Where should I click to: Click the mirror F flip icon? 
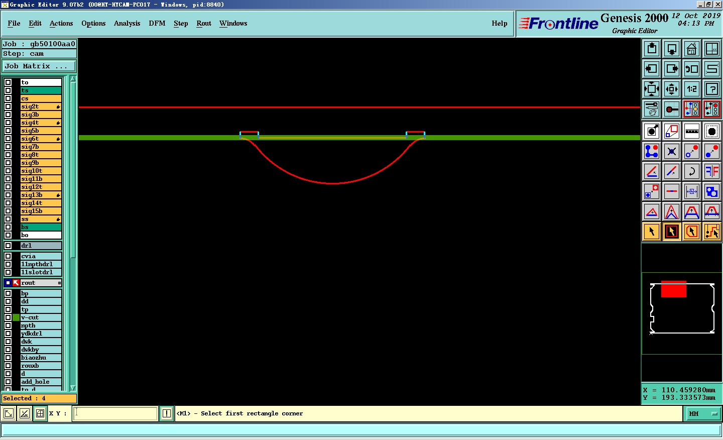712,171
